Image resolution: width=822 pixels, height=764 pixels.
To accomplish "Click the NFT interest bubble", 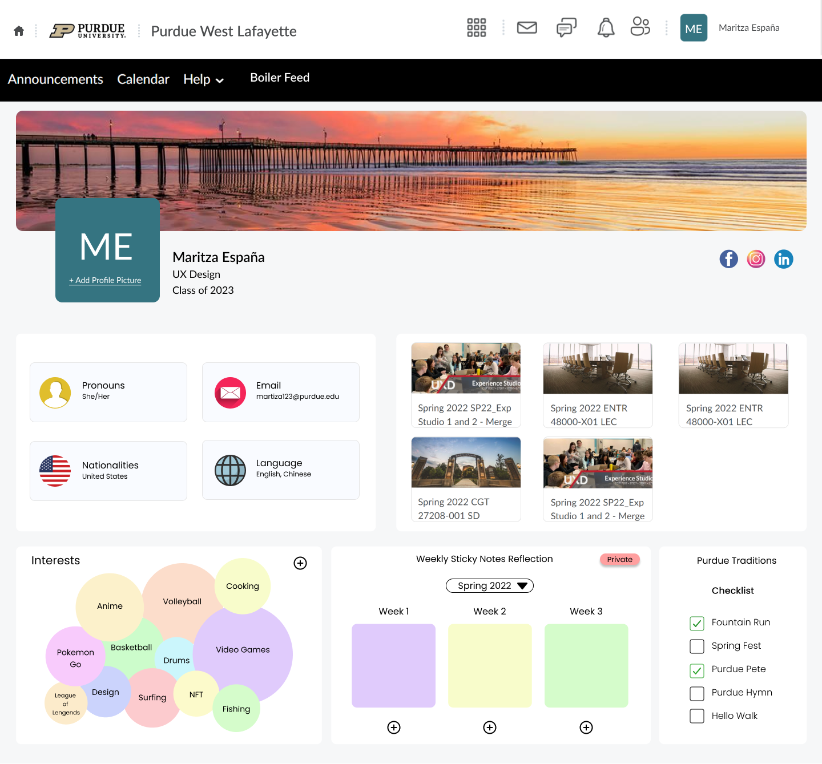I will (196, 694).
